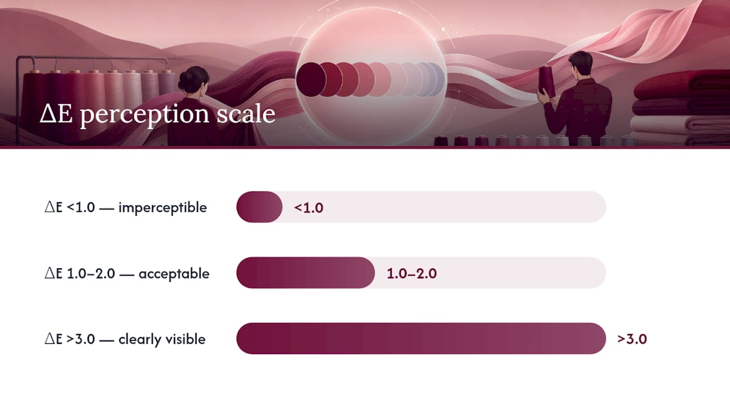
Task: Select the '<1.0' value label
Action: click(309, 207)
